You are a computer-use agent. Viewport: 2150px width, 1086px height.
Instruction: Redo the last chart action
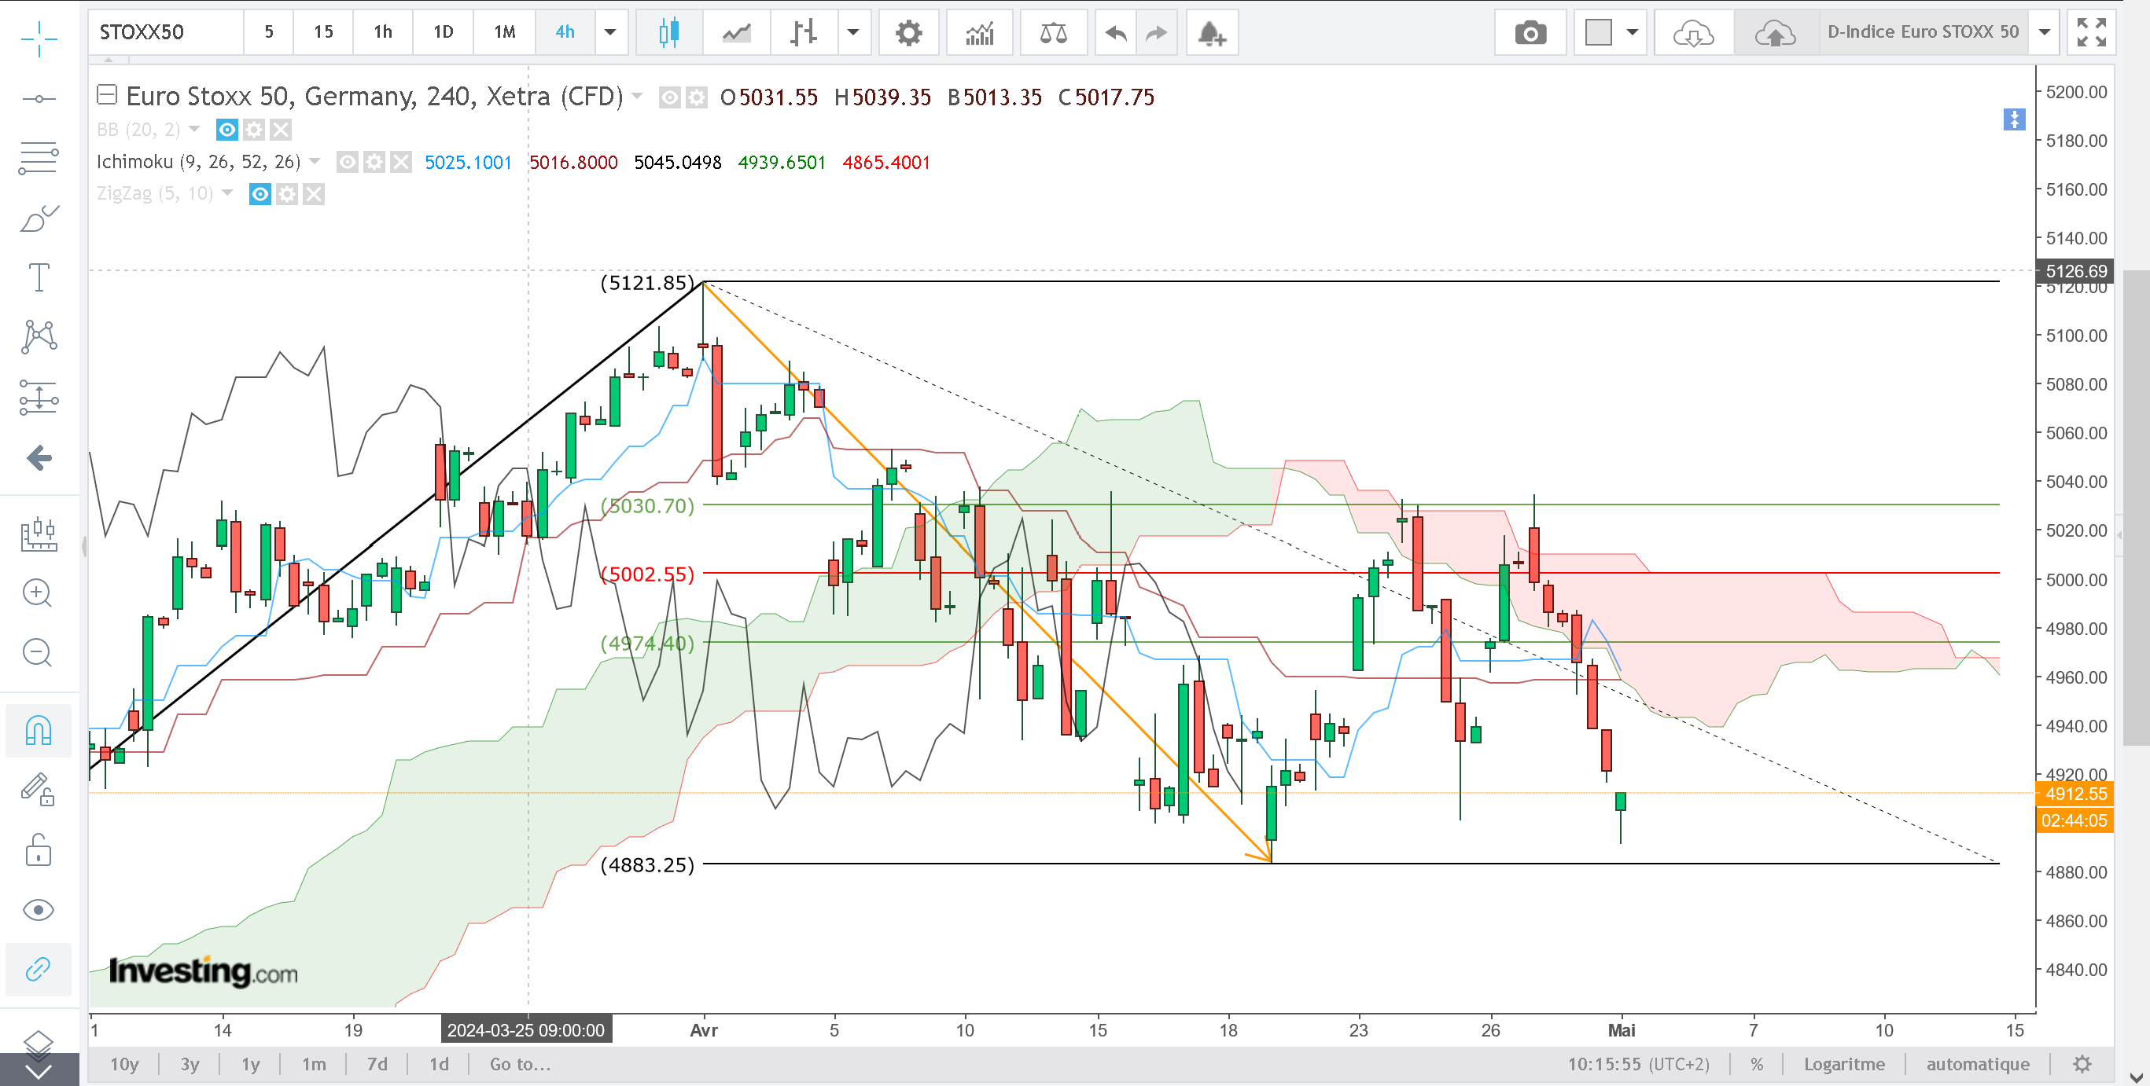coord(1156,32)
